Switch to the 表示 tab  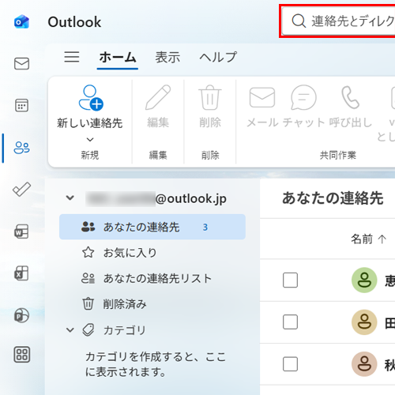click(x=167, y=57)
